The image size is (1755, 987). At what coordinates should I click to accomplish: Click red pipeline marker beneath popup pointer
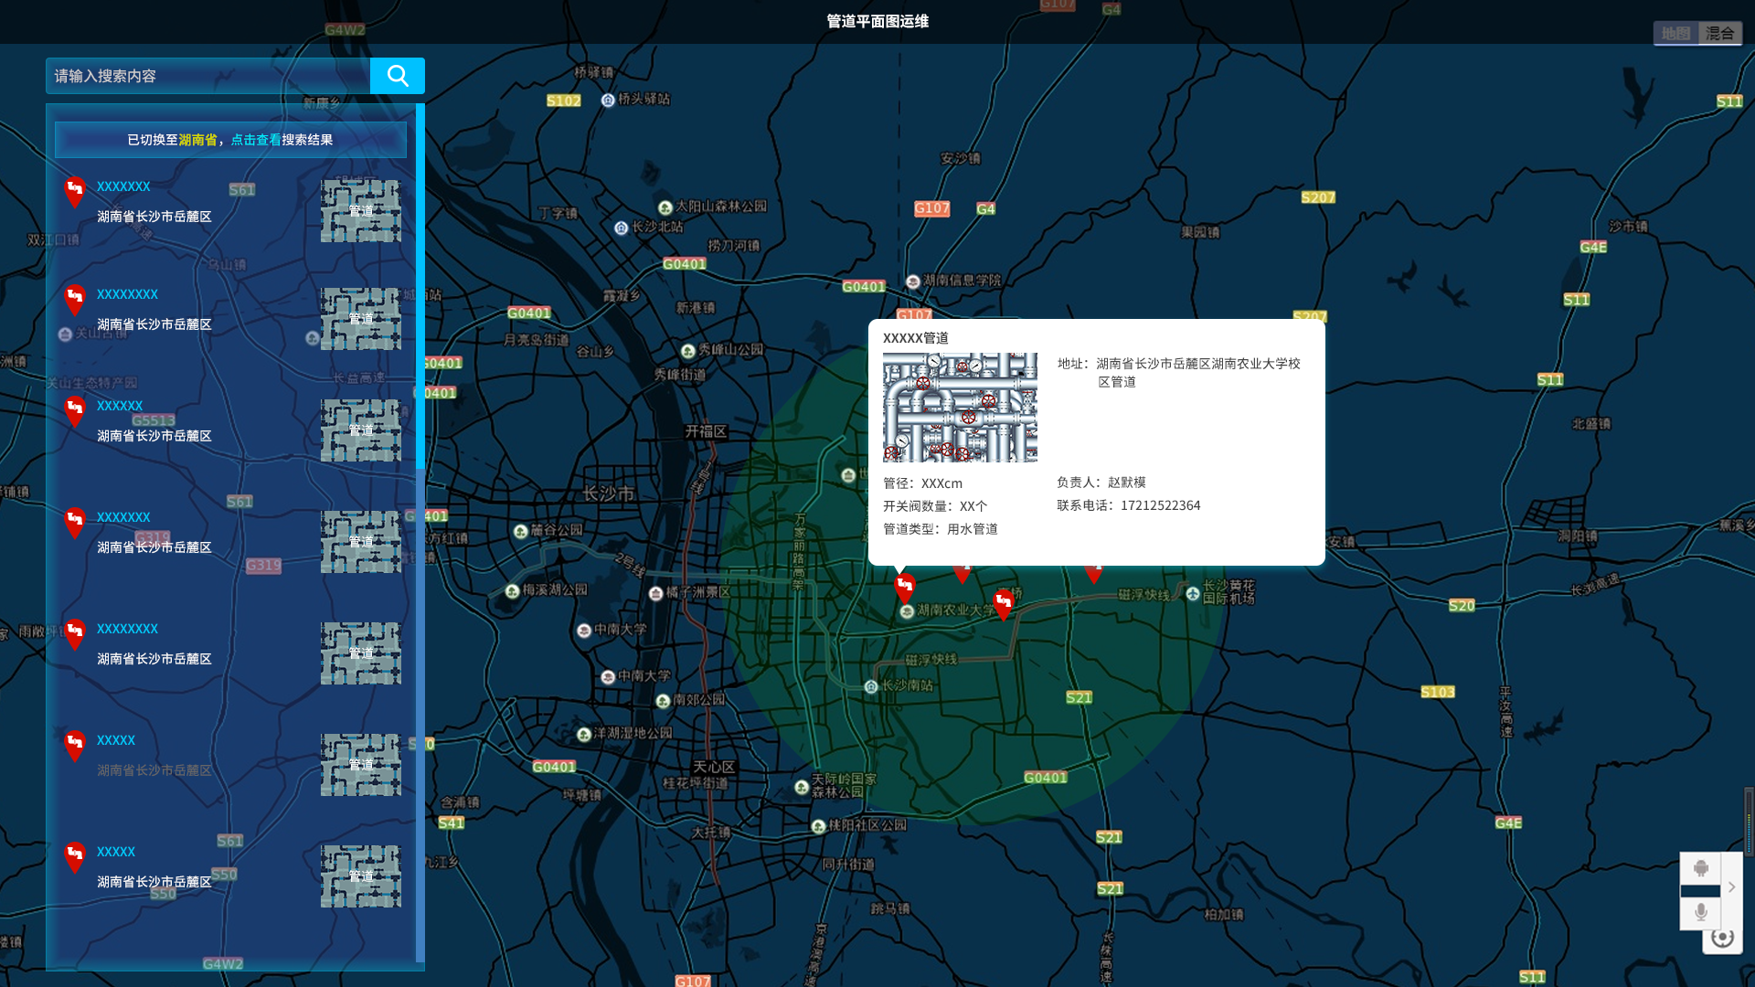coord(905,589)
